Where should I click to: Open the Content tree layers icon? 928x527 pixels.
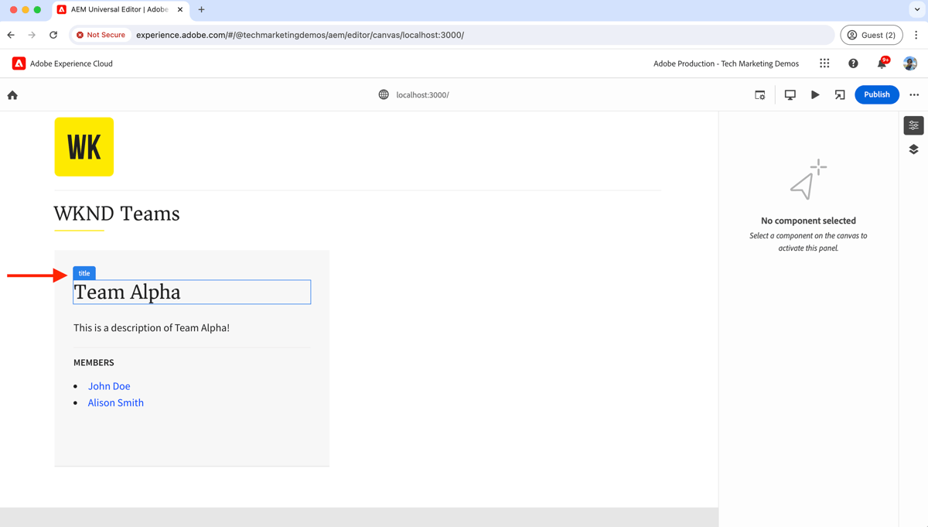[913, 149]
